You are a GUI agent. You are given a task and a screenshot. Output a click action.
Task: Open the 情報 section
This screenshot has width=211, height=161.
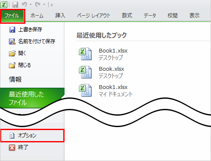coord(15,79)
